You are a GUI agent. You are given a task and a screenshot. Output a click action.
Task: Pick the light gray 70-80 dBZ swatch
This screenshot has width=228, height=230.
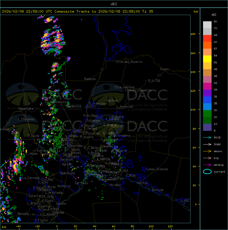207,25
